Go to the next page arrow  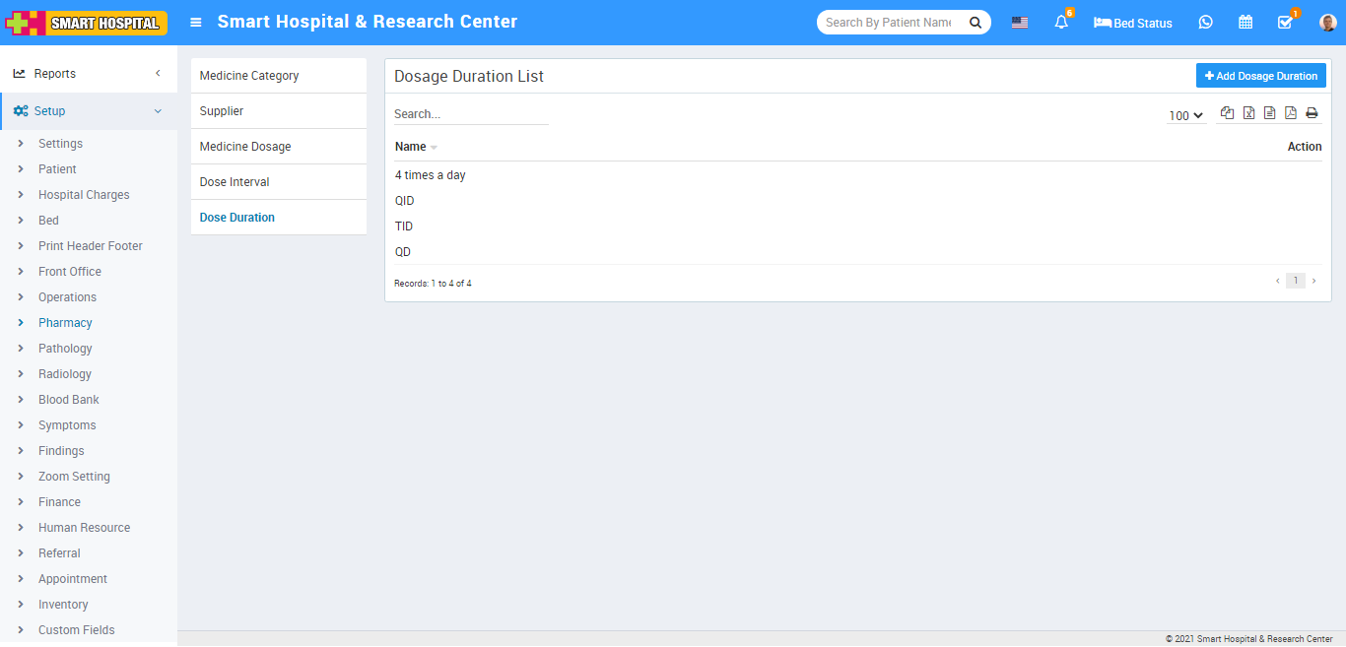click(1313, 281)
